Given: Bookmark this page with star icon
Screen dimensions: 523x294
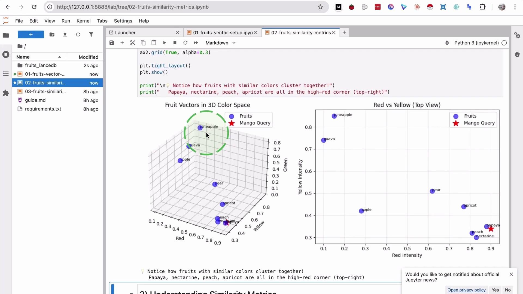Looking at the screenshot, I should (320, 7).
